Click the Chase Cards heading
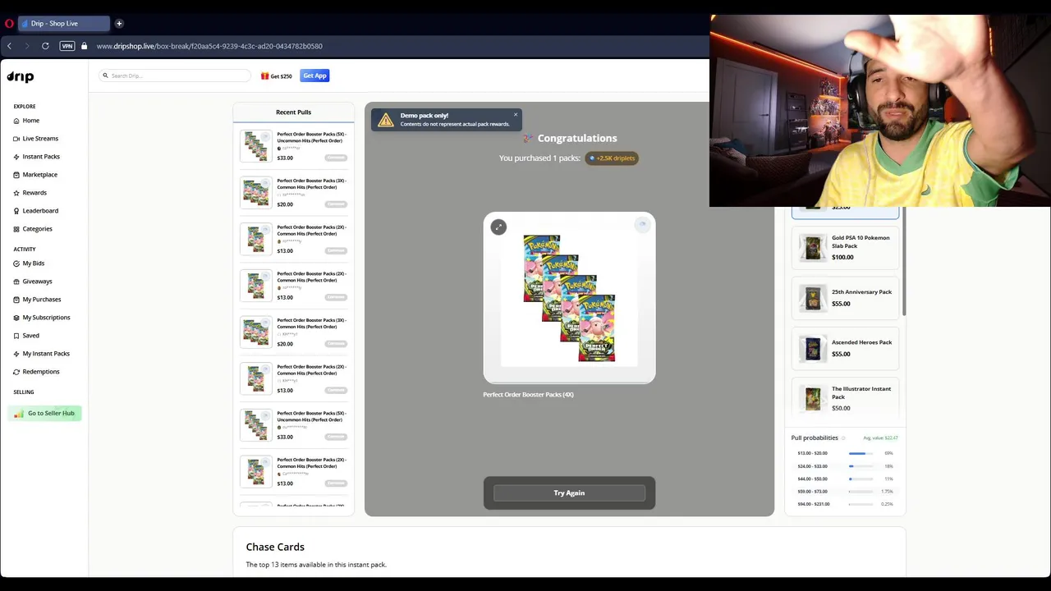Screen dimensions: 1051x591 275,547
